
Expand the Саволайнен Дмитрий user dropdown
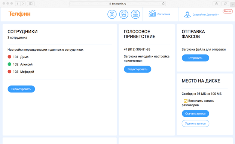pyautogui.click(x=206, y=15)
